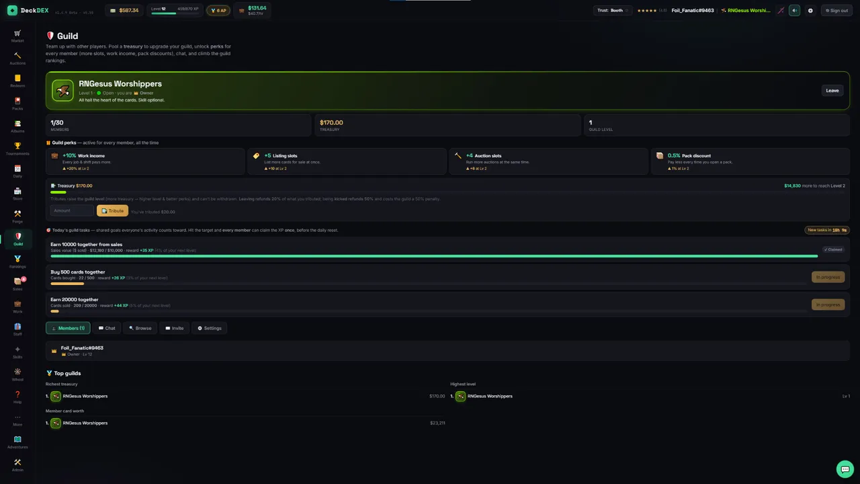Click the Trust: Booth indicator
Viewport: 860px width, 484px height.
613,10
